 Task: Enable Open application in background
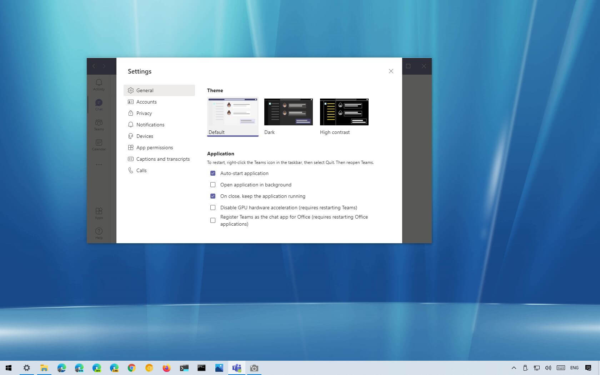213,185
